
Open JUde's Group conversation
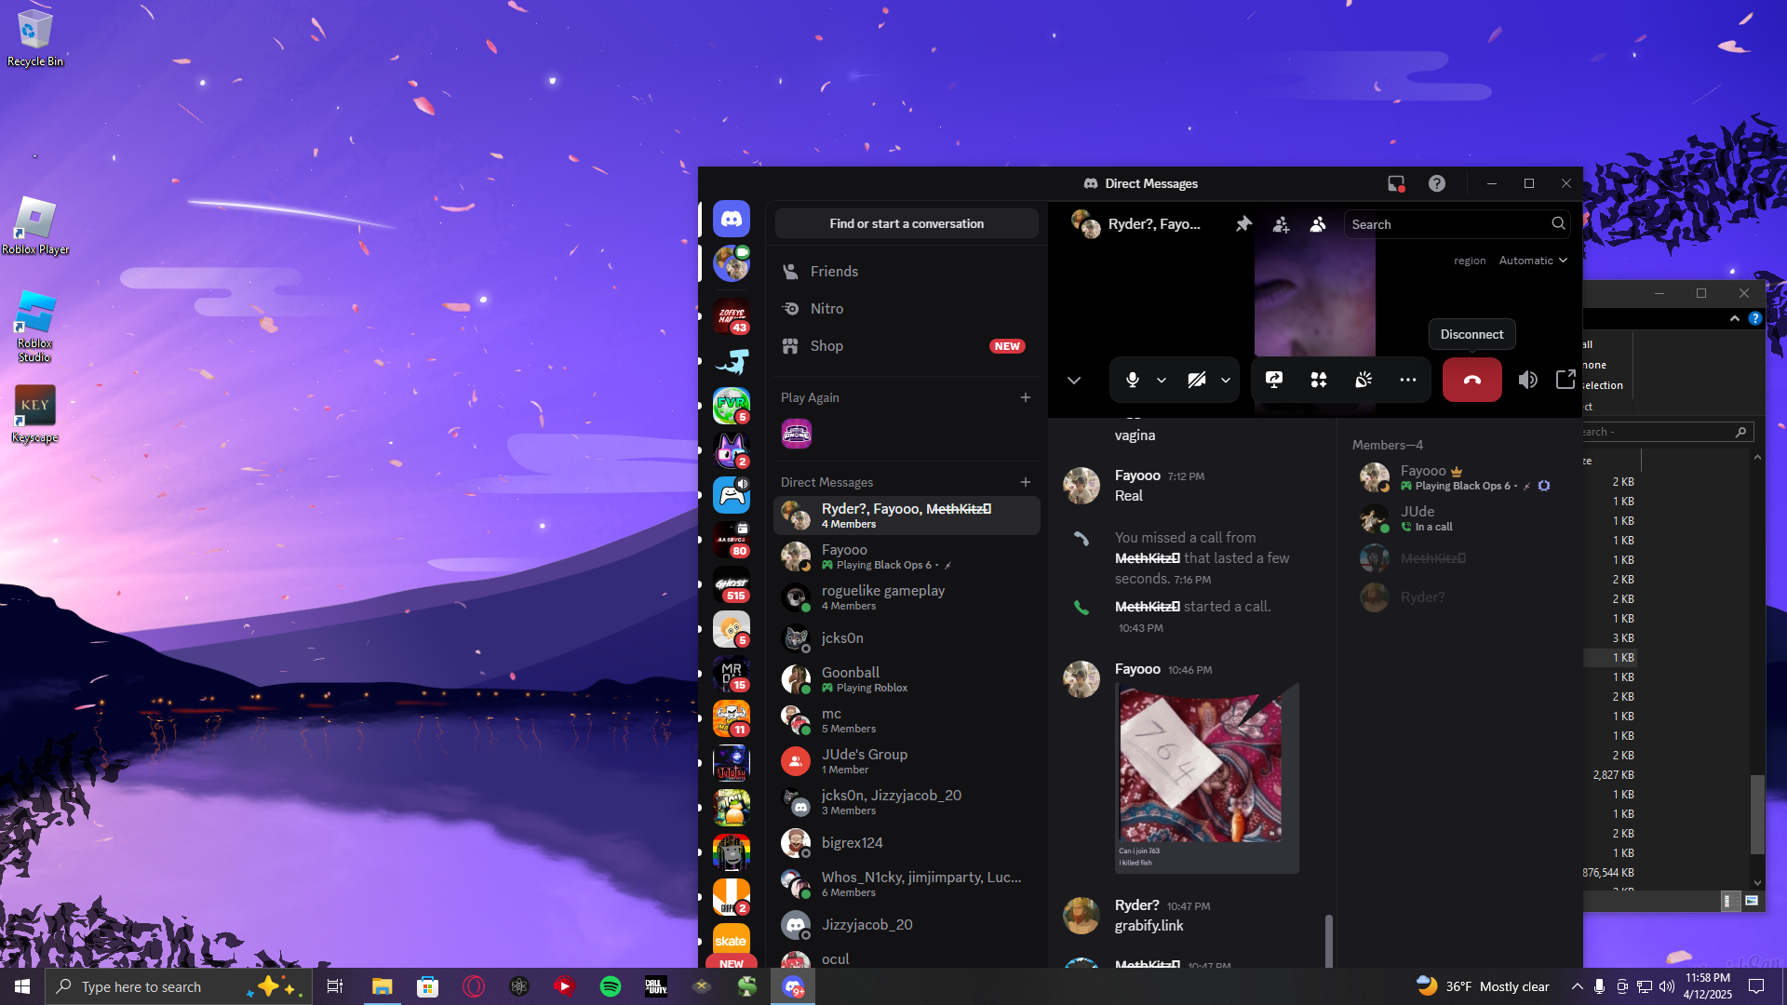(x=907, y=761)
